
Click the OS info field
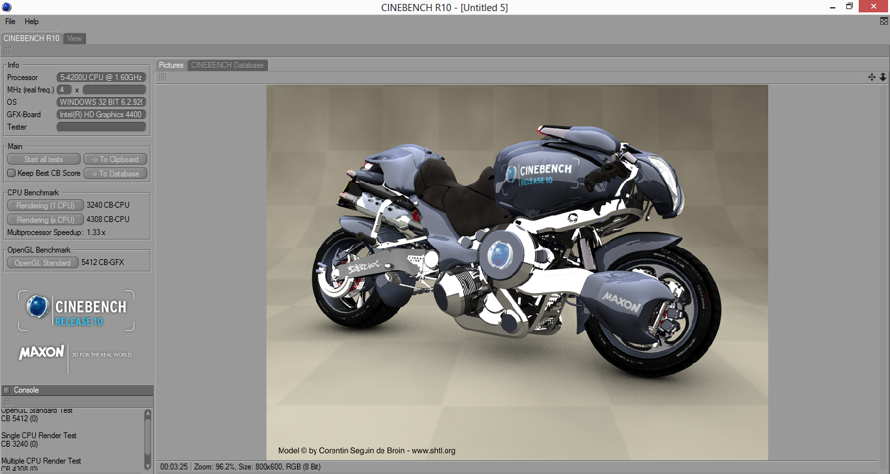tap(102, 102)
